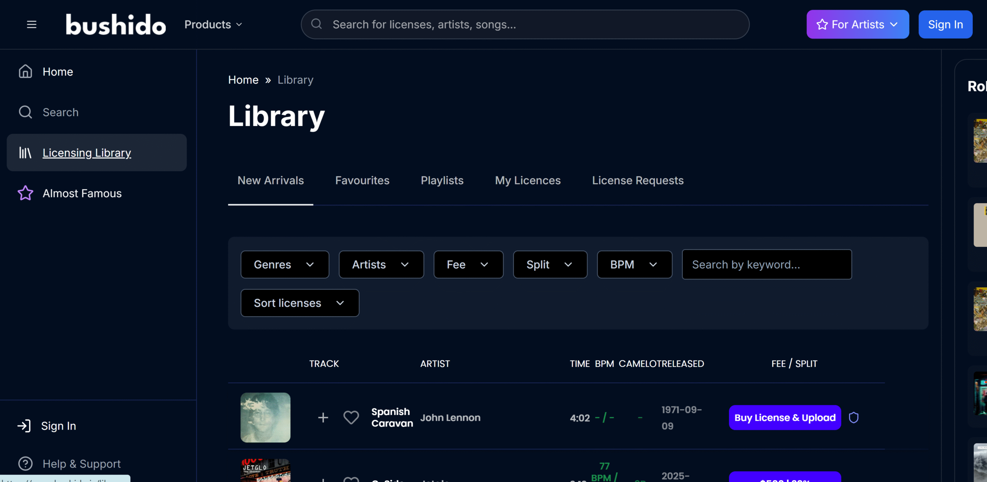Click the Licensing Library books icon
The image size is (987, 482).
(x=25, y=153)
